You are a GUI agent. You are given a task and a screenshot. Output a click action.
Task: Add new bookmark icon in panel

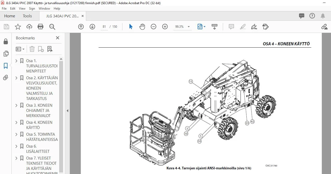[41, 49]
